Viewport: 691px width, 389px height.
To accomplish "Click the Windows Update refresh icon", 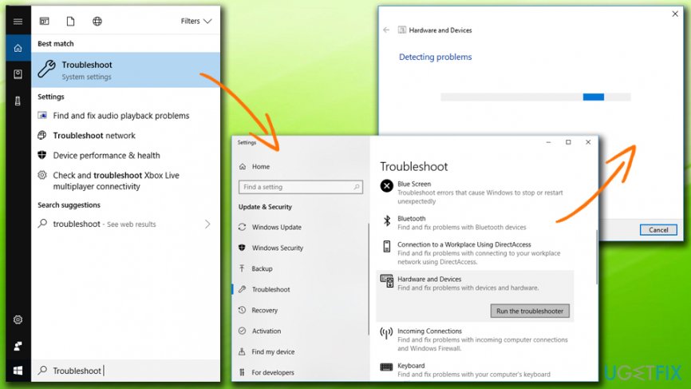I will (x=242, y=227).
